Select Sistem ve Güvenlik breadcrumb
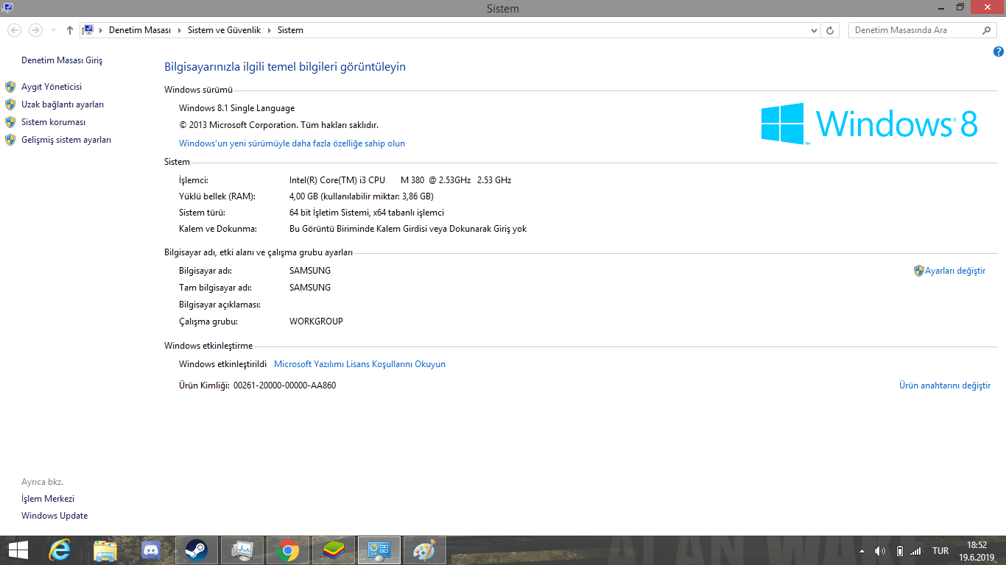This screenshot has width=1006, height=565. coord(224,30)
